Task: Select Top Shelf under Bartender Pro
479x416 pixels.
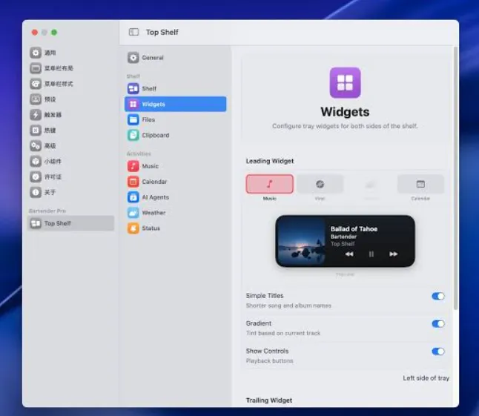Action: (x=71, y=223)
